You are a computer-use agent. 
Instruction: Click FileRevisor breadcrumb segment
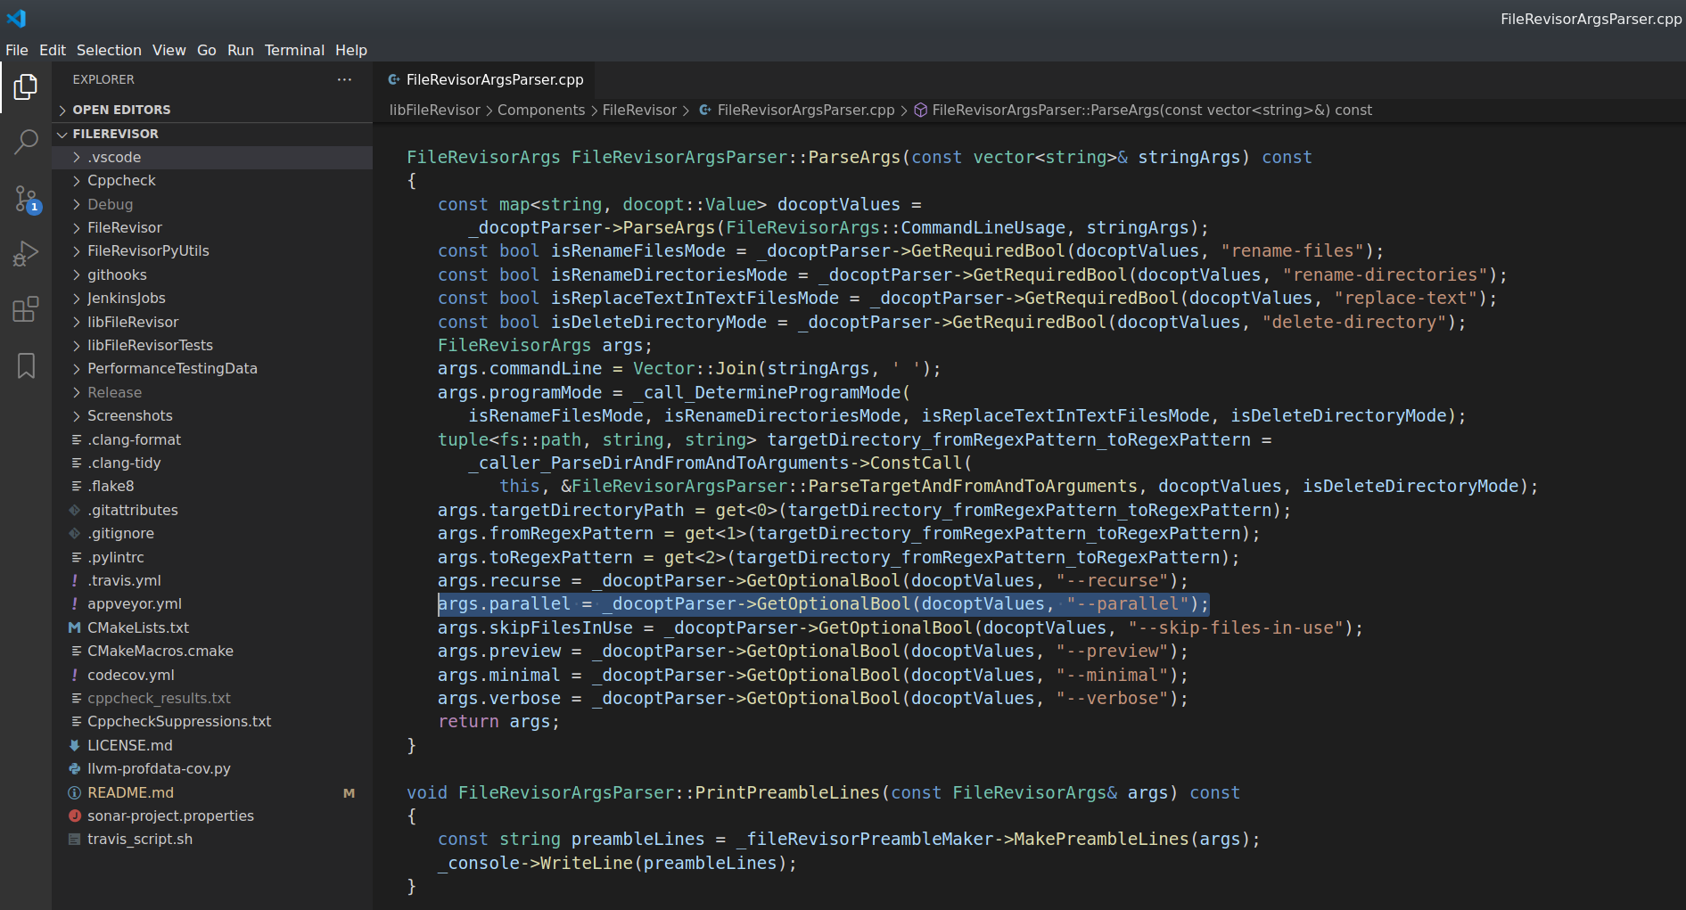[x=639, y=110]
